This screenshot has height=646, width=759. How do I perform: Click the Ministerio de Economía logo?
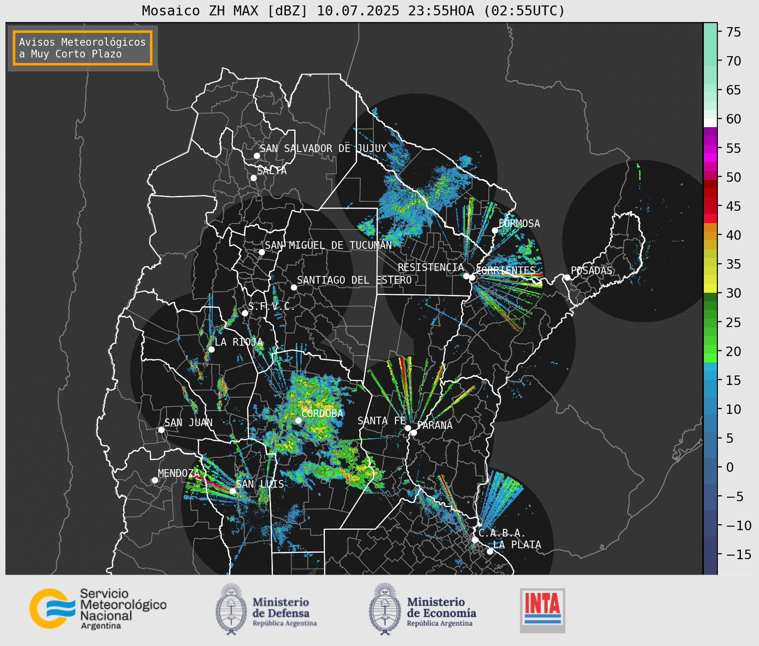pyautogui.click(x=423, y=609)
